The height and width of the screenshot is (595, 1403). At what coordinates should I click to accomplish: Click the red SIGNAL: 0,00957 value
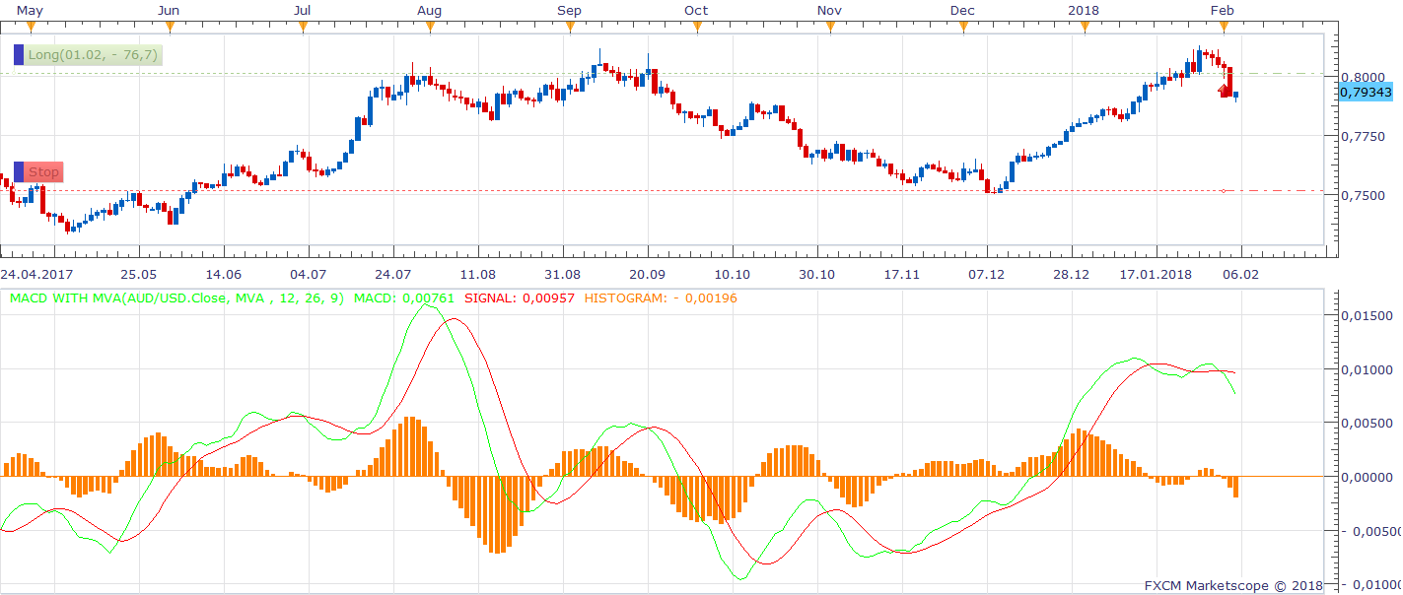pyautogui.click(x=519, y=297)
